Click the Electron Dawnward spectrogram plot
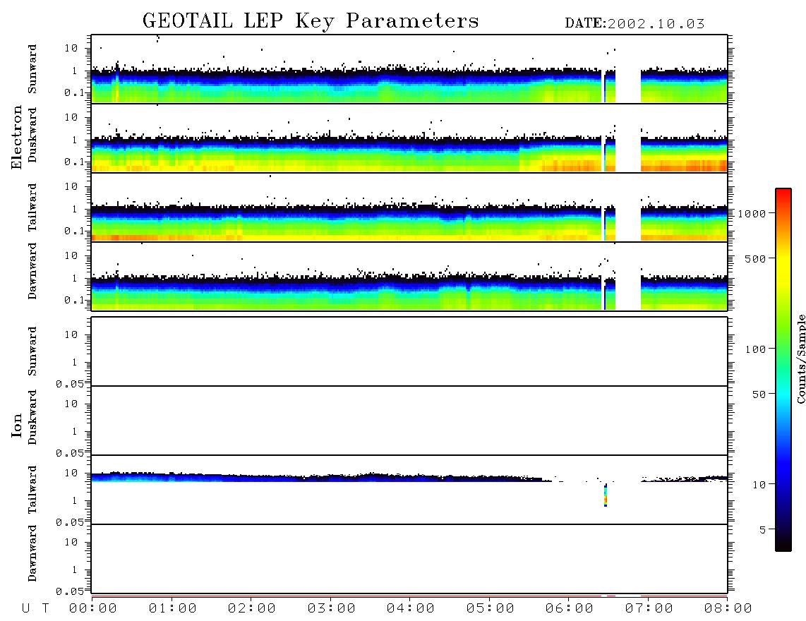 [409, 276]
